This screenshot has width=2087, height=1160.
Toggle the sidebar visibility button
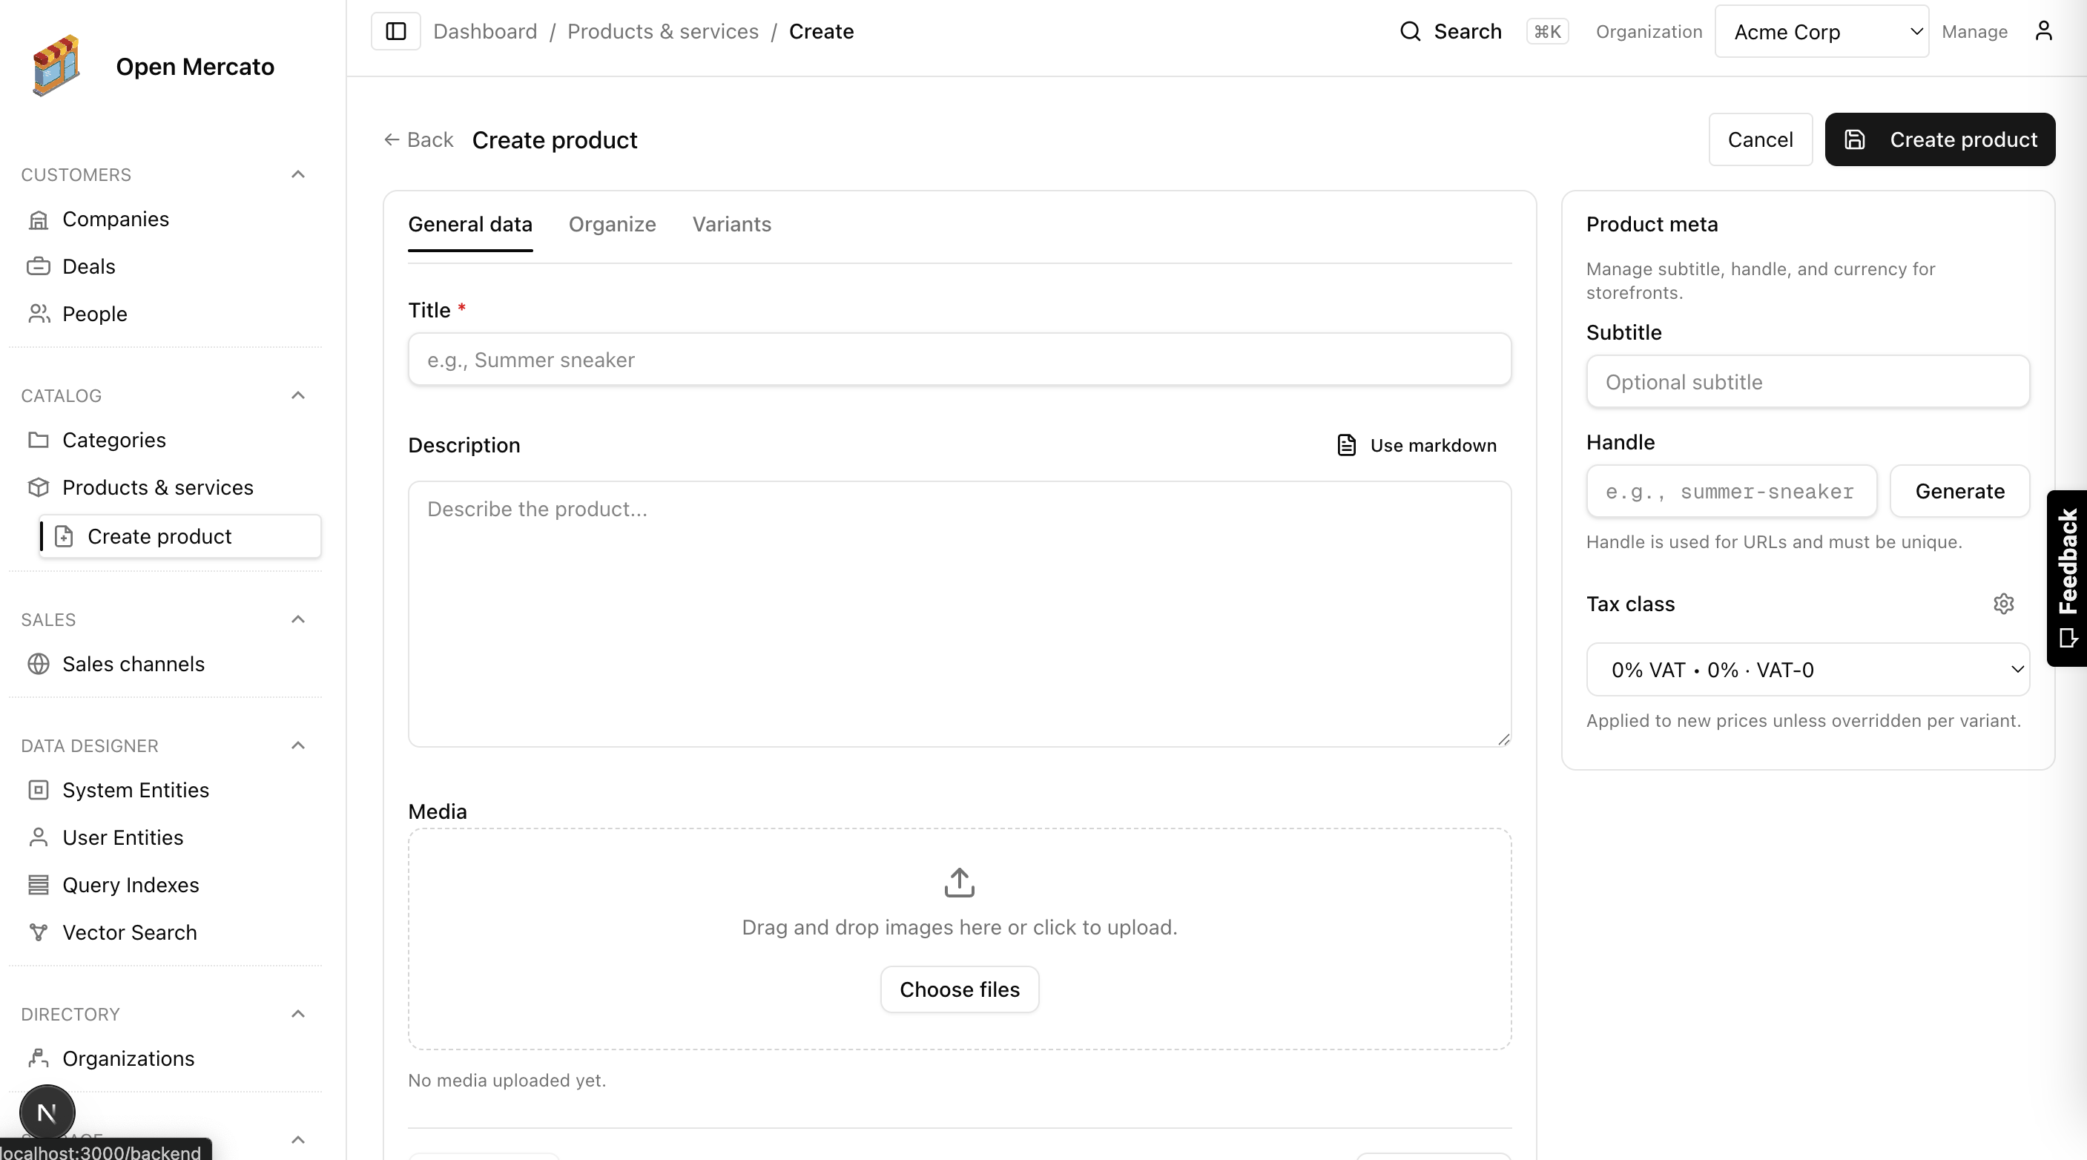[x=395, y=31]
